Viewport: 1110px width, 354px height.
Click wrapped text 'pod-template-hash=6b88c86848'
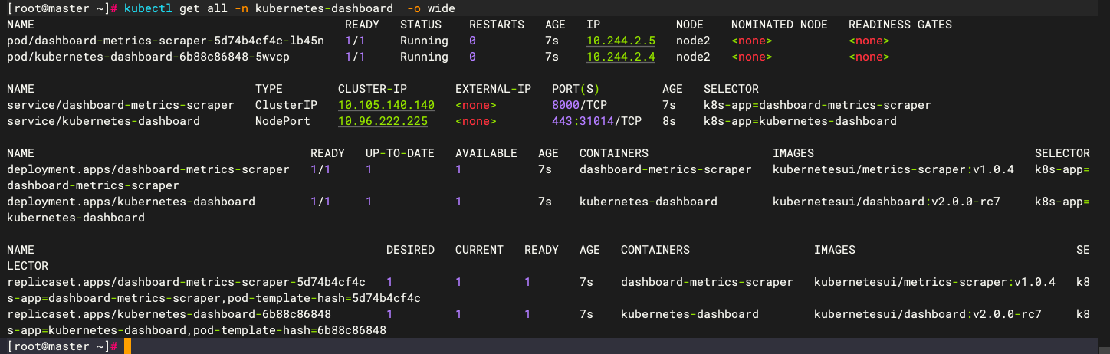pos(290,330)
